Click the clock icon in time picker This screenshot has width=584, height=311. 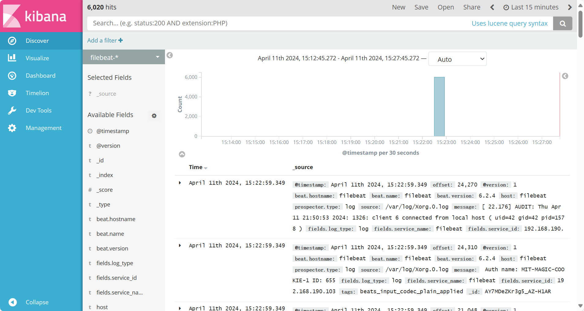(506, 8)
